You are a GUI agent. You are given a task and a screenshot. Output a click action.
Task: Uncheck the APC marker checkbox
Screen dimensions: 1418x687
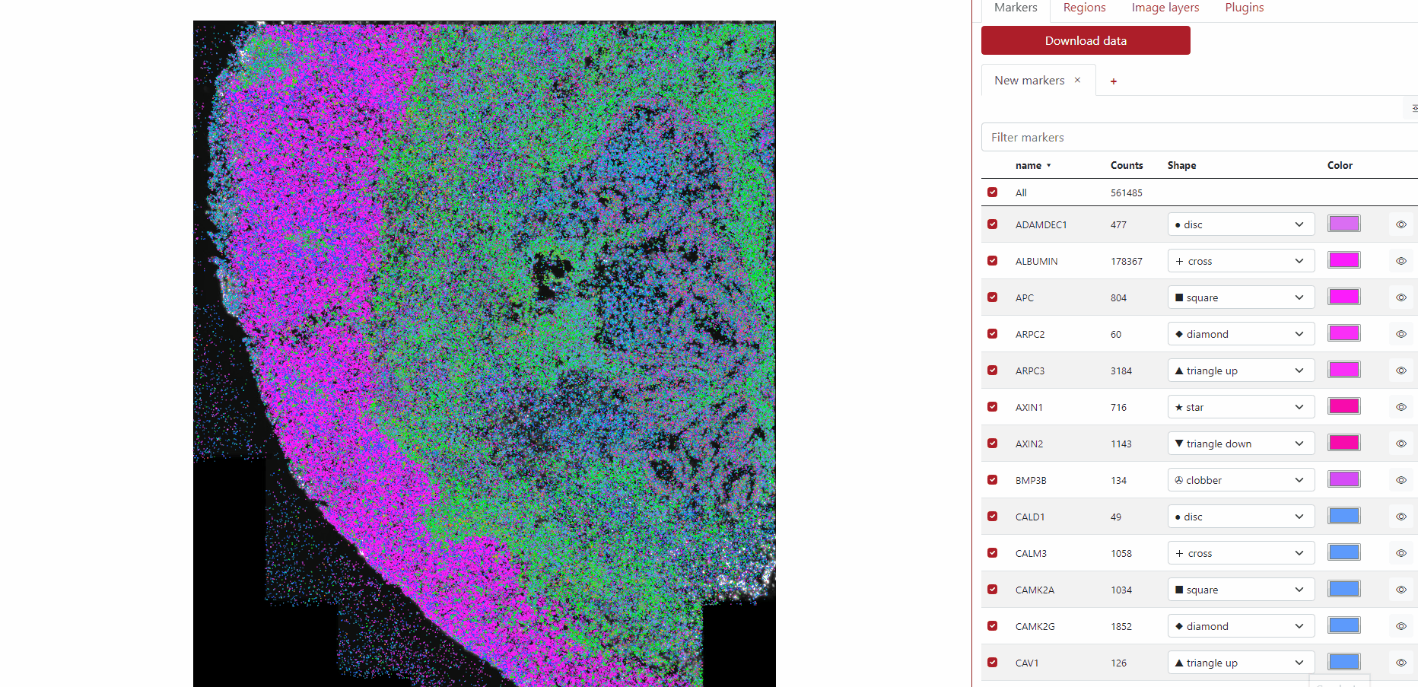[992, 297]
